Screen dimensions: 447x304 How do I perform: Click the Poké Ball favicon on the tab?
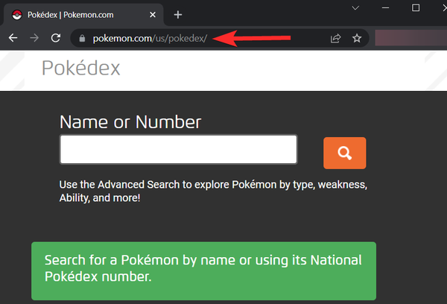click(x=17, y=14)
